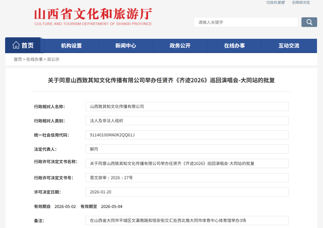Click the keyword search input field
The image size is (323, 228).
click(246, 22)
